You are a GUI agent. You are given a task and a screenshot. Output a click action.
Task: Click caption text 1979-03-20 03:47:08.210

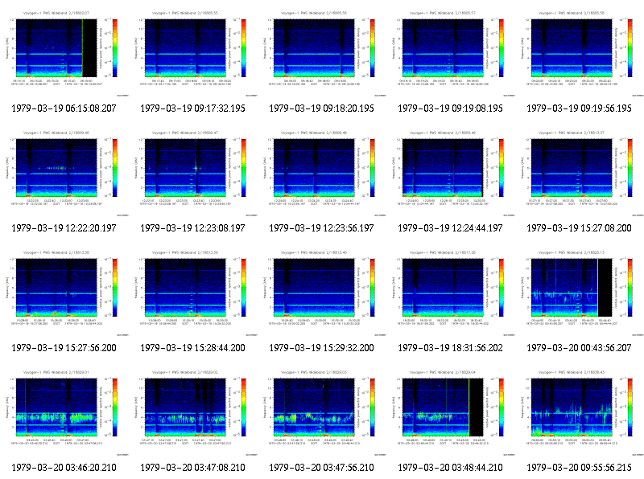coord(192,468)
